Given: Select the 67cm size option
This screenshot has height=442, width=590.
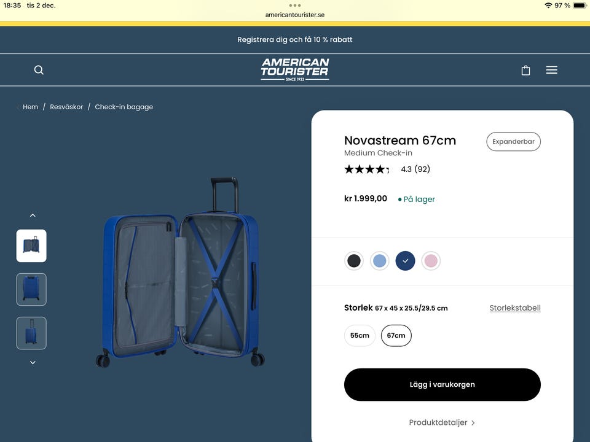Looking at the screenshot, I should [396, 336].
